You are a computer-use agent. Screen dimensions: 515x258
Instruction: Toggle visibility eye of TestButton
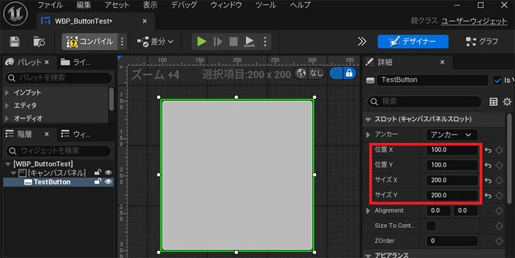pos(108,182)
